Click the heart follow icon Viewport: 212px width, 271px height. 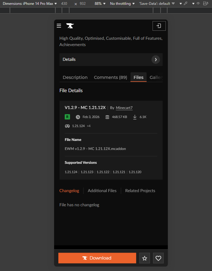(x=158, y=258)
